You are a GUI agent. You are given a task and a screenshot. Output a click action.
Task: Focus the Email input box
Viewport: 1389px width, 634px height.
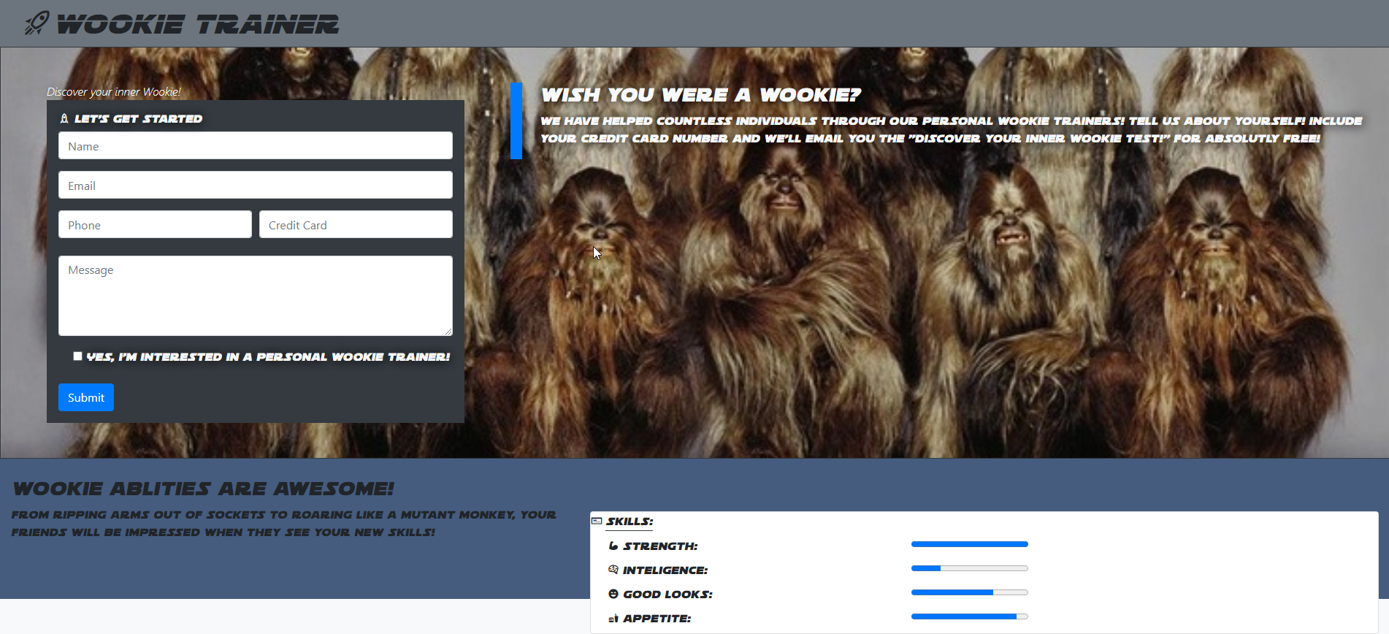click(x=256, y=185)
